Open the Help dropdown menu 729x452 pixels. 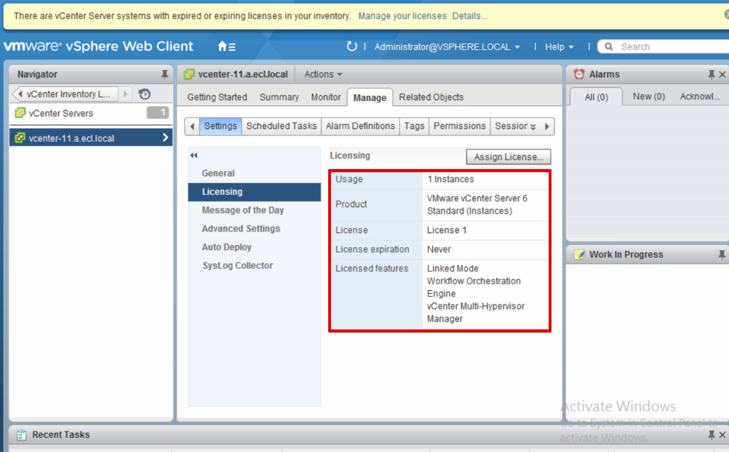point(559,47)
